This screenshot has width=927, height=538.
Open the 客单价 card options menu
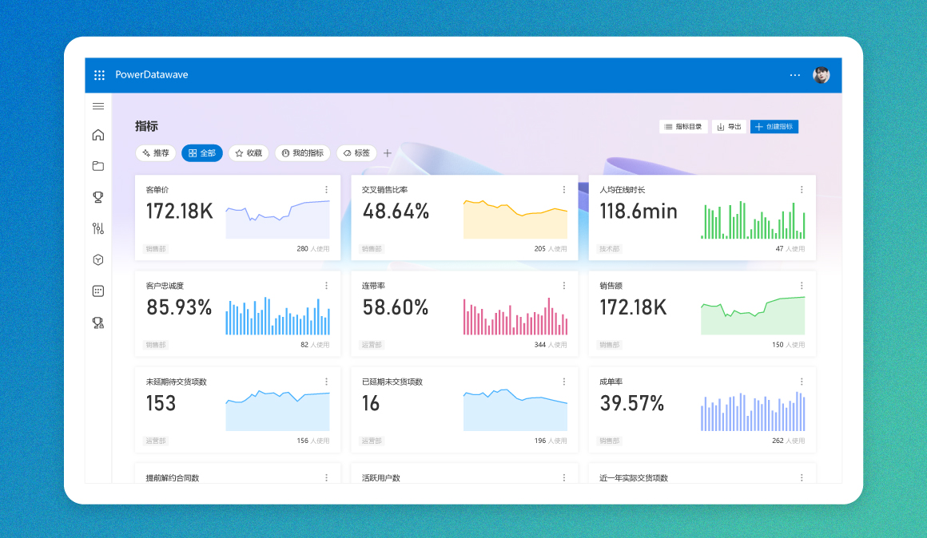coord(326,190)
